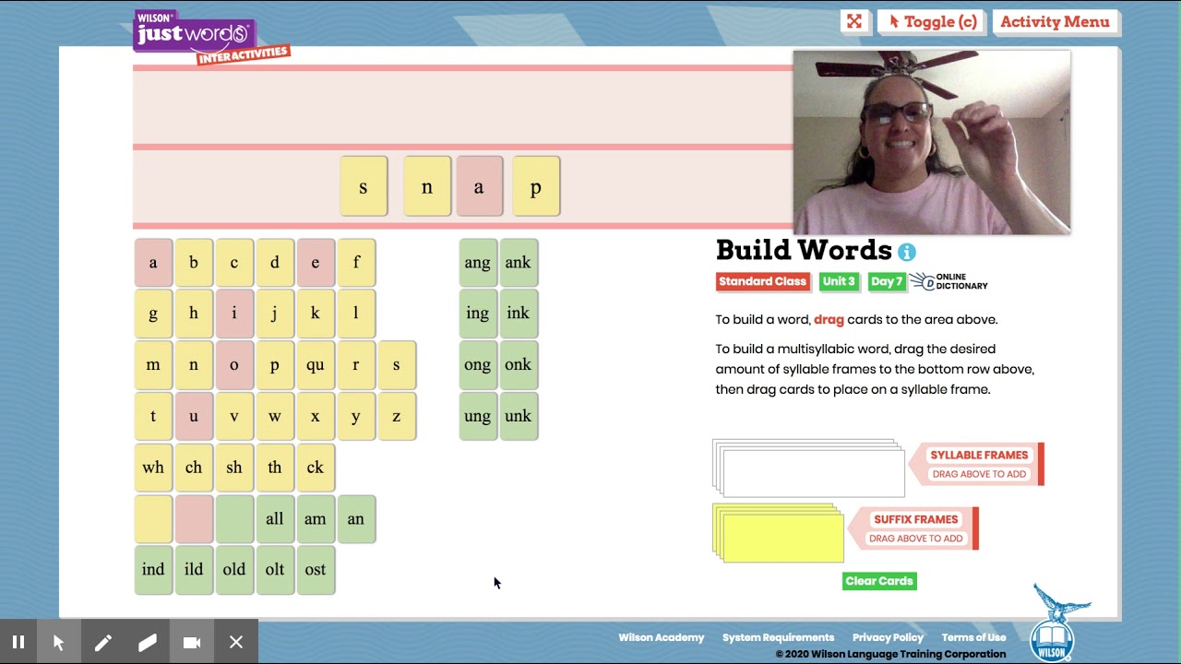Open the System Requirements link

(778, 637)
